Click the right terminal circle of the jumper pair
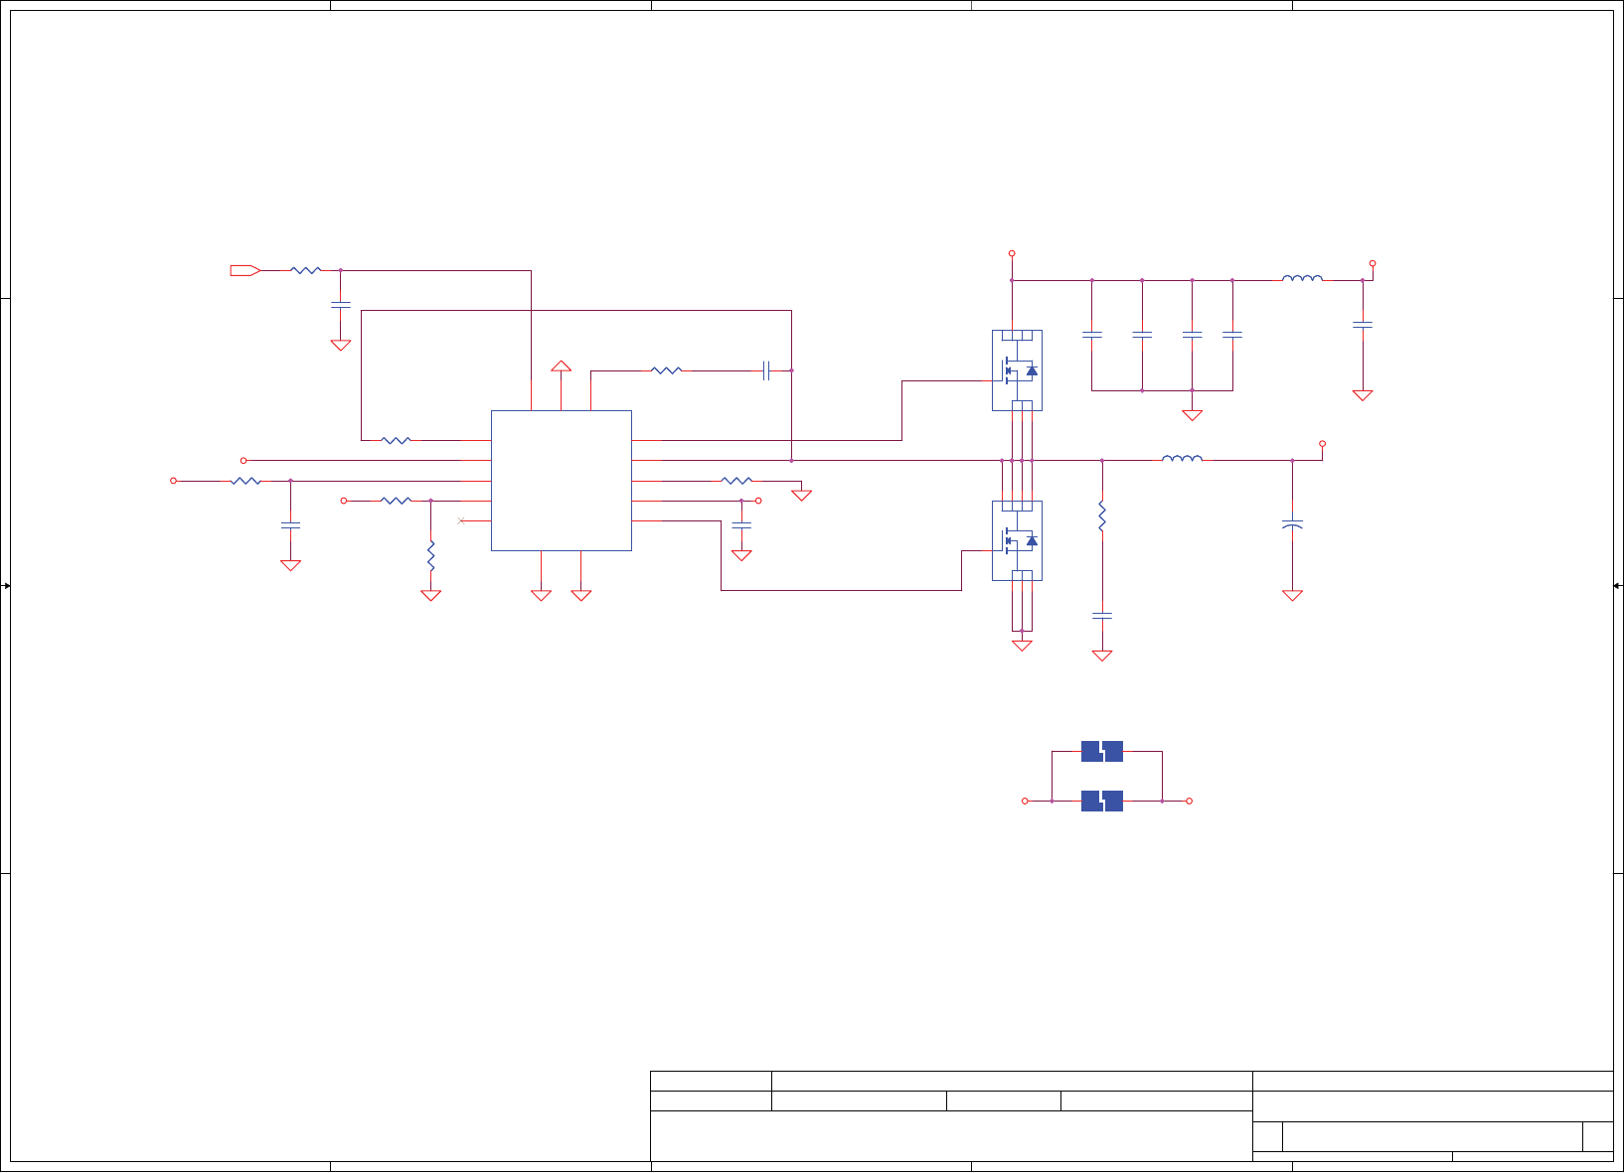 pyautogui.click(x=1189, y=801)
